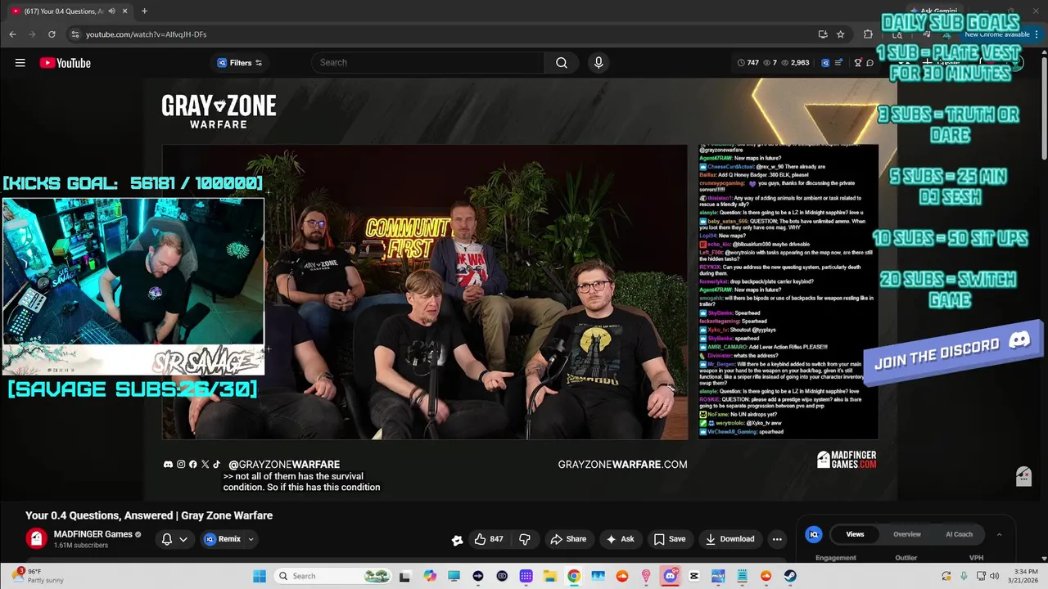Image resolution: width=1048 pixels, height=589 pixels.
Task: Switch vidIQ panel to Overview tab
Action: pyautogui.click(x=907, y=534)
